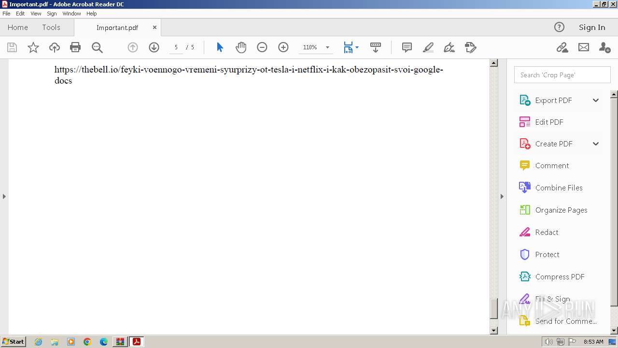The height and width of the screenshot is (348, 618).
Task: Open the scrolling mode read tool
Action: (376, 47)
